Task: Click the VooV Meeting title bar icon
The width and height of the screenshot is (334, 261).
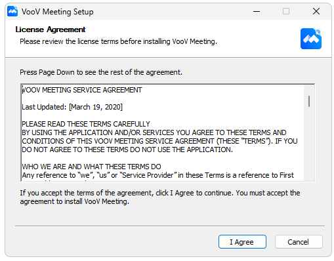Action: coord(12,11)
